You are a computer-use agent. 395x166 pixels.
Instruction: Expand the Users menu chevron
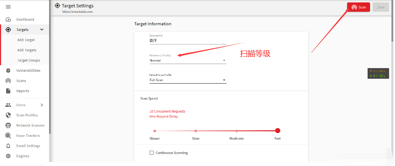coord(42,105)
